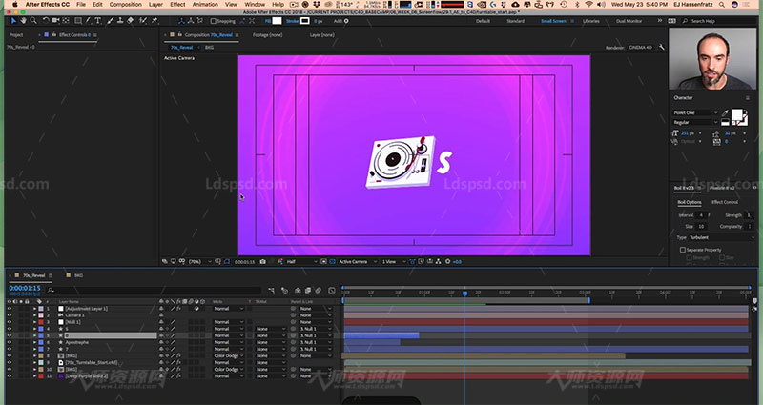
Task: Select the Puppet Pin tool
Action: tap(155, 20)
